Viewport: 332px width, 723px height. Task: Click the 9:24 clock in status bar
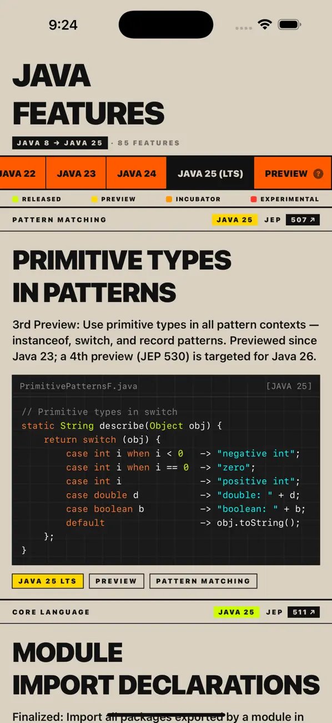(63, 24)
